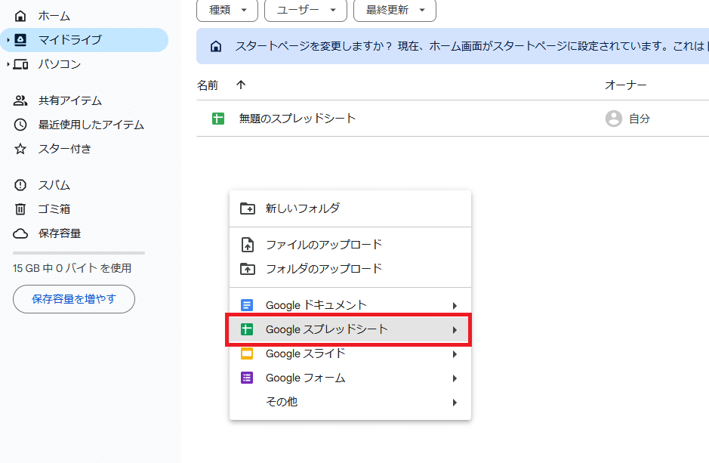Open マイドライブ in the sidebar
Screen dimensions: 709x463
pyautogui.click(x=84, y=40)
